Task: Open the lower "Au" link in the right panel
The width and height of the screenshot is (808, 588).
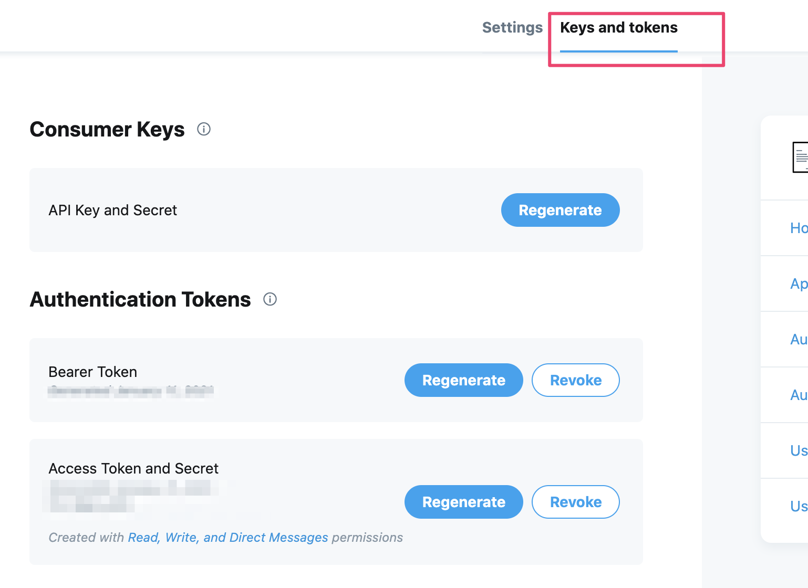Action: [799, 395]
